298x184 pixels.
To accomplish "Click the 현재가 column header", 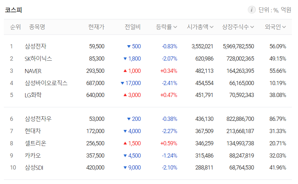I will pos(96,27).
